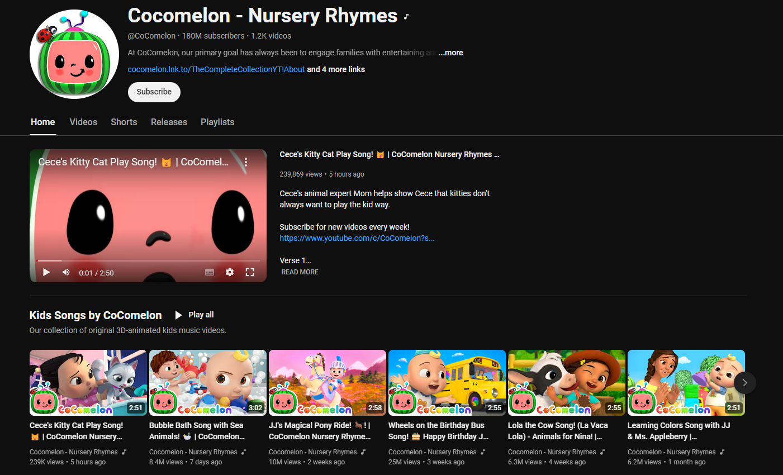
Task: Click the fullscreen icon in the player
Action: [x=250, y=272]
